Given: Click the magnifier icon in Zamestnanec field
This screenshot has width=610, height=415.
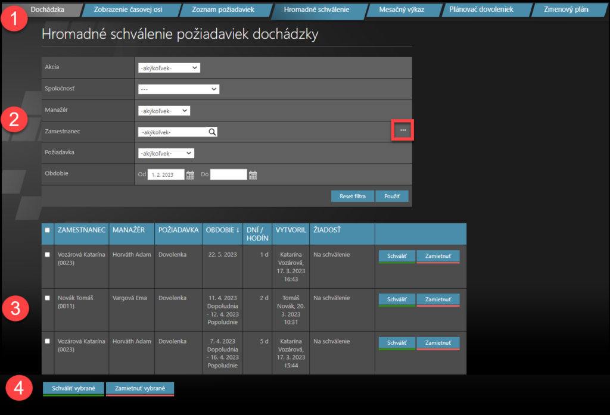Looking at the screenshot, I should point(212,132).
